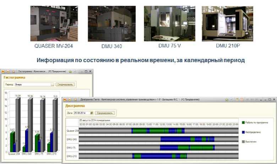Click heading Информация по состоянию в реальном времени
277x164 pixels.
coord(141,60)
